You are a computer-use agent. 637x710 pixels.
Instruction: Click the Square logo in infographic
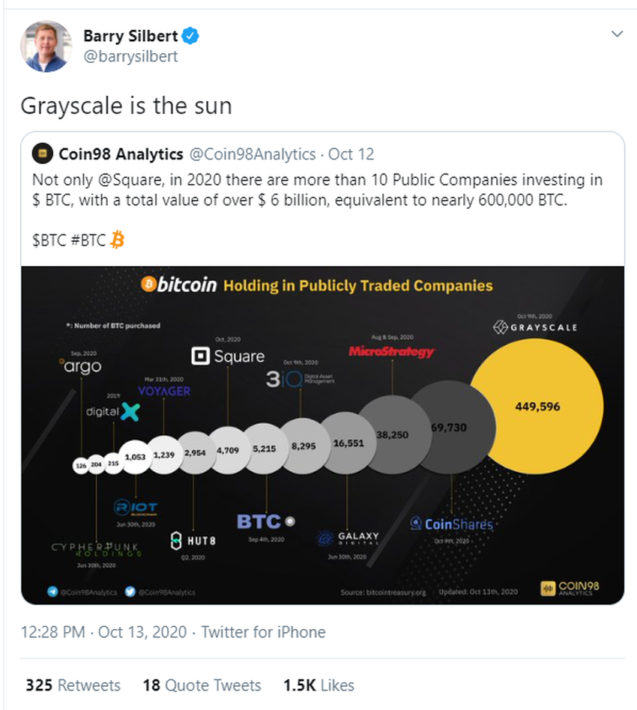click(x=229, y=356)
